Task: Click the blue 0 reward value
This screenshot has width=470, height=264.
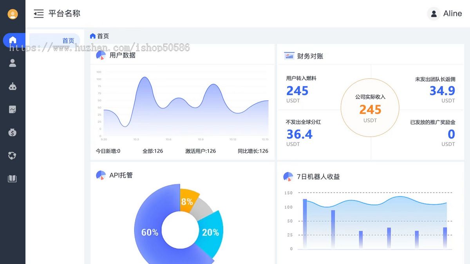Action: click(x=452, y=135)
